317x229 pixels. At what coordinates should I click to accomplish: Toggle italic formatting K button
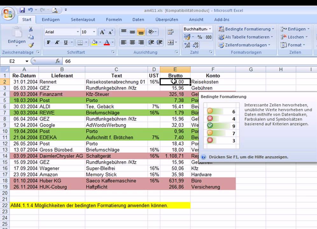57,42
